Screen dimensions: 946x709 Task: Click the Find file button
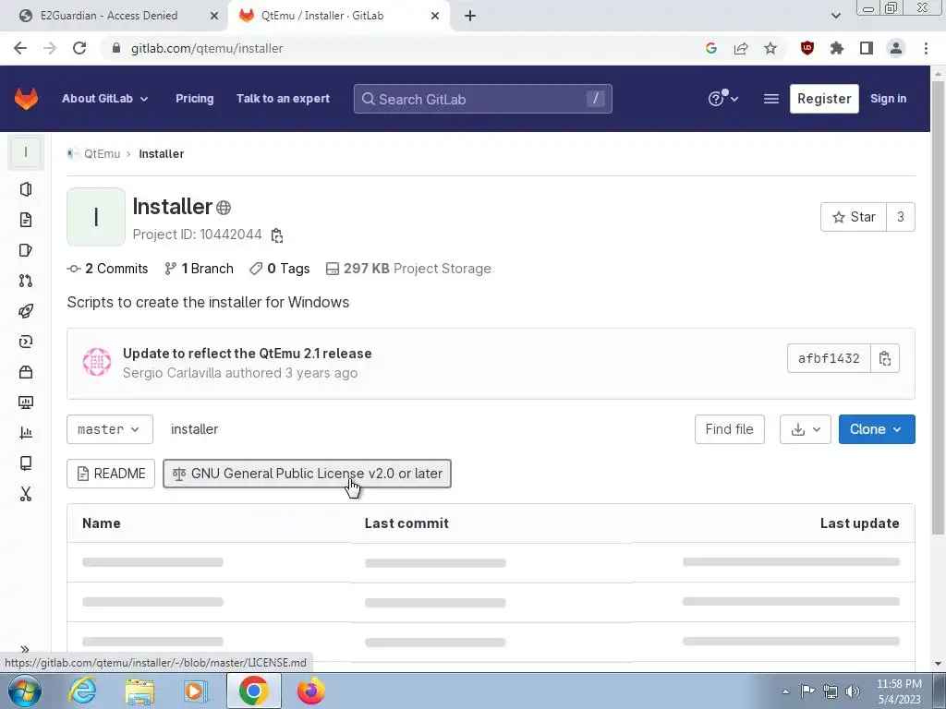[x=730, y=429]
